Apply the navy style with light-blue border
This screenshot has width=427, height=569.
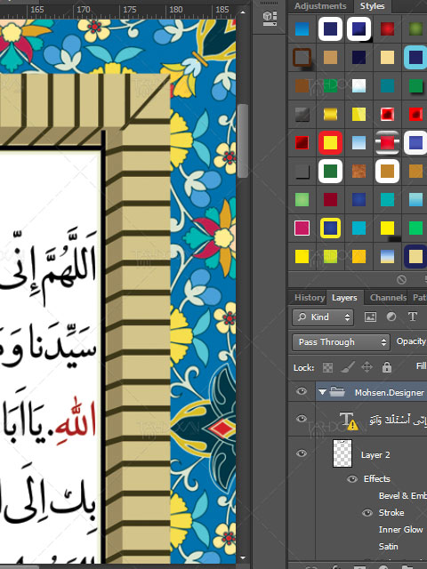tap(415, 57)
